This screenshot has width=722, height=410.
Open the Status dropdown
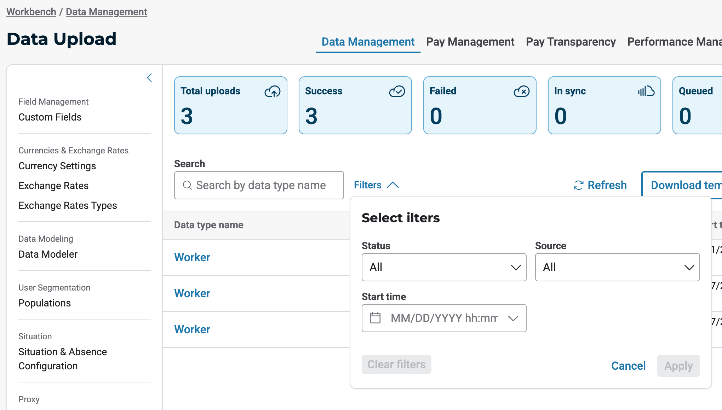(444, 267)
